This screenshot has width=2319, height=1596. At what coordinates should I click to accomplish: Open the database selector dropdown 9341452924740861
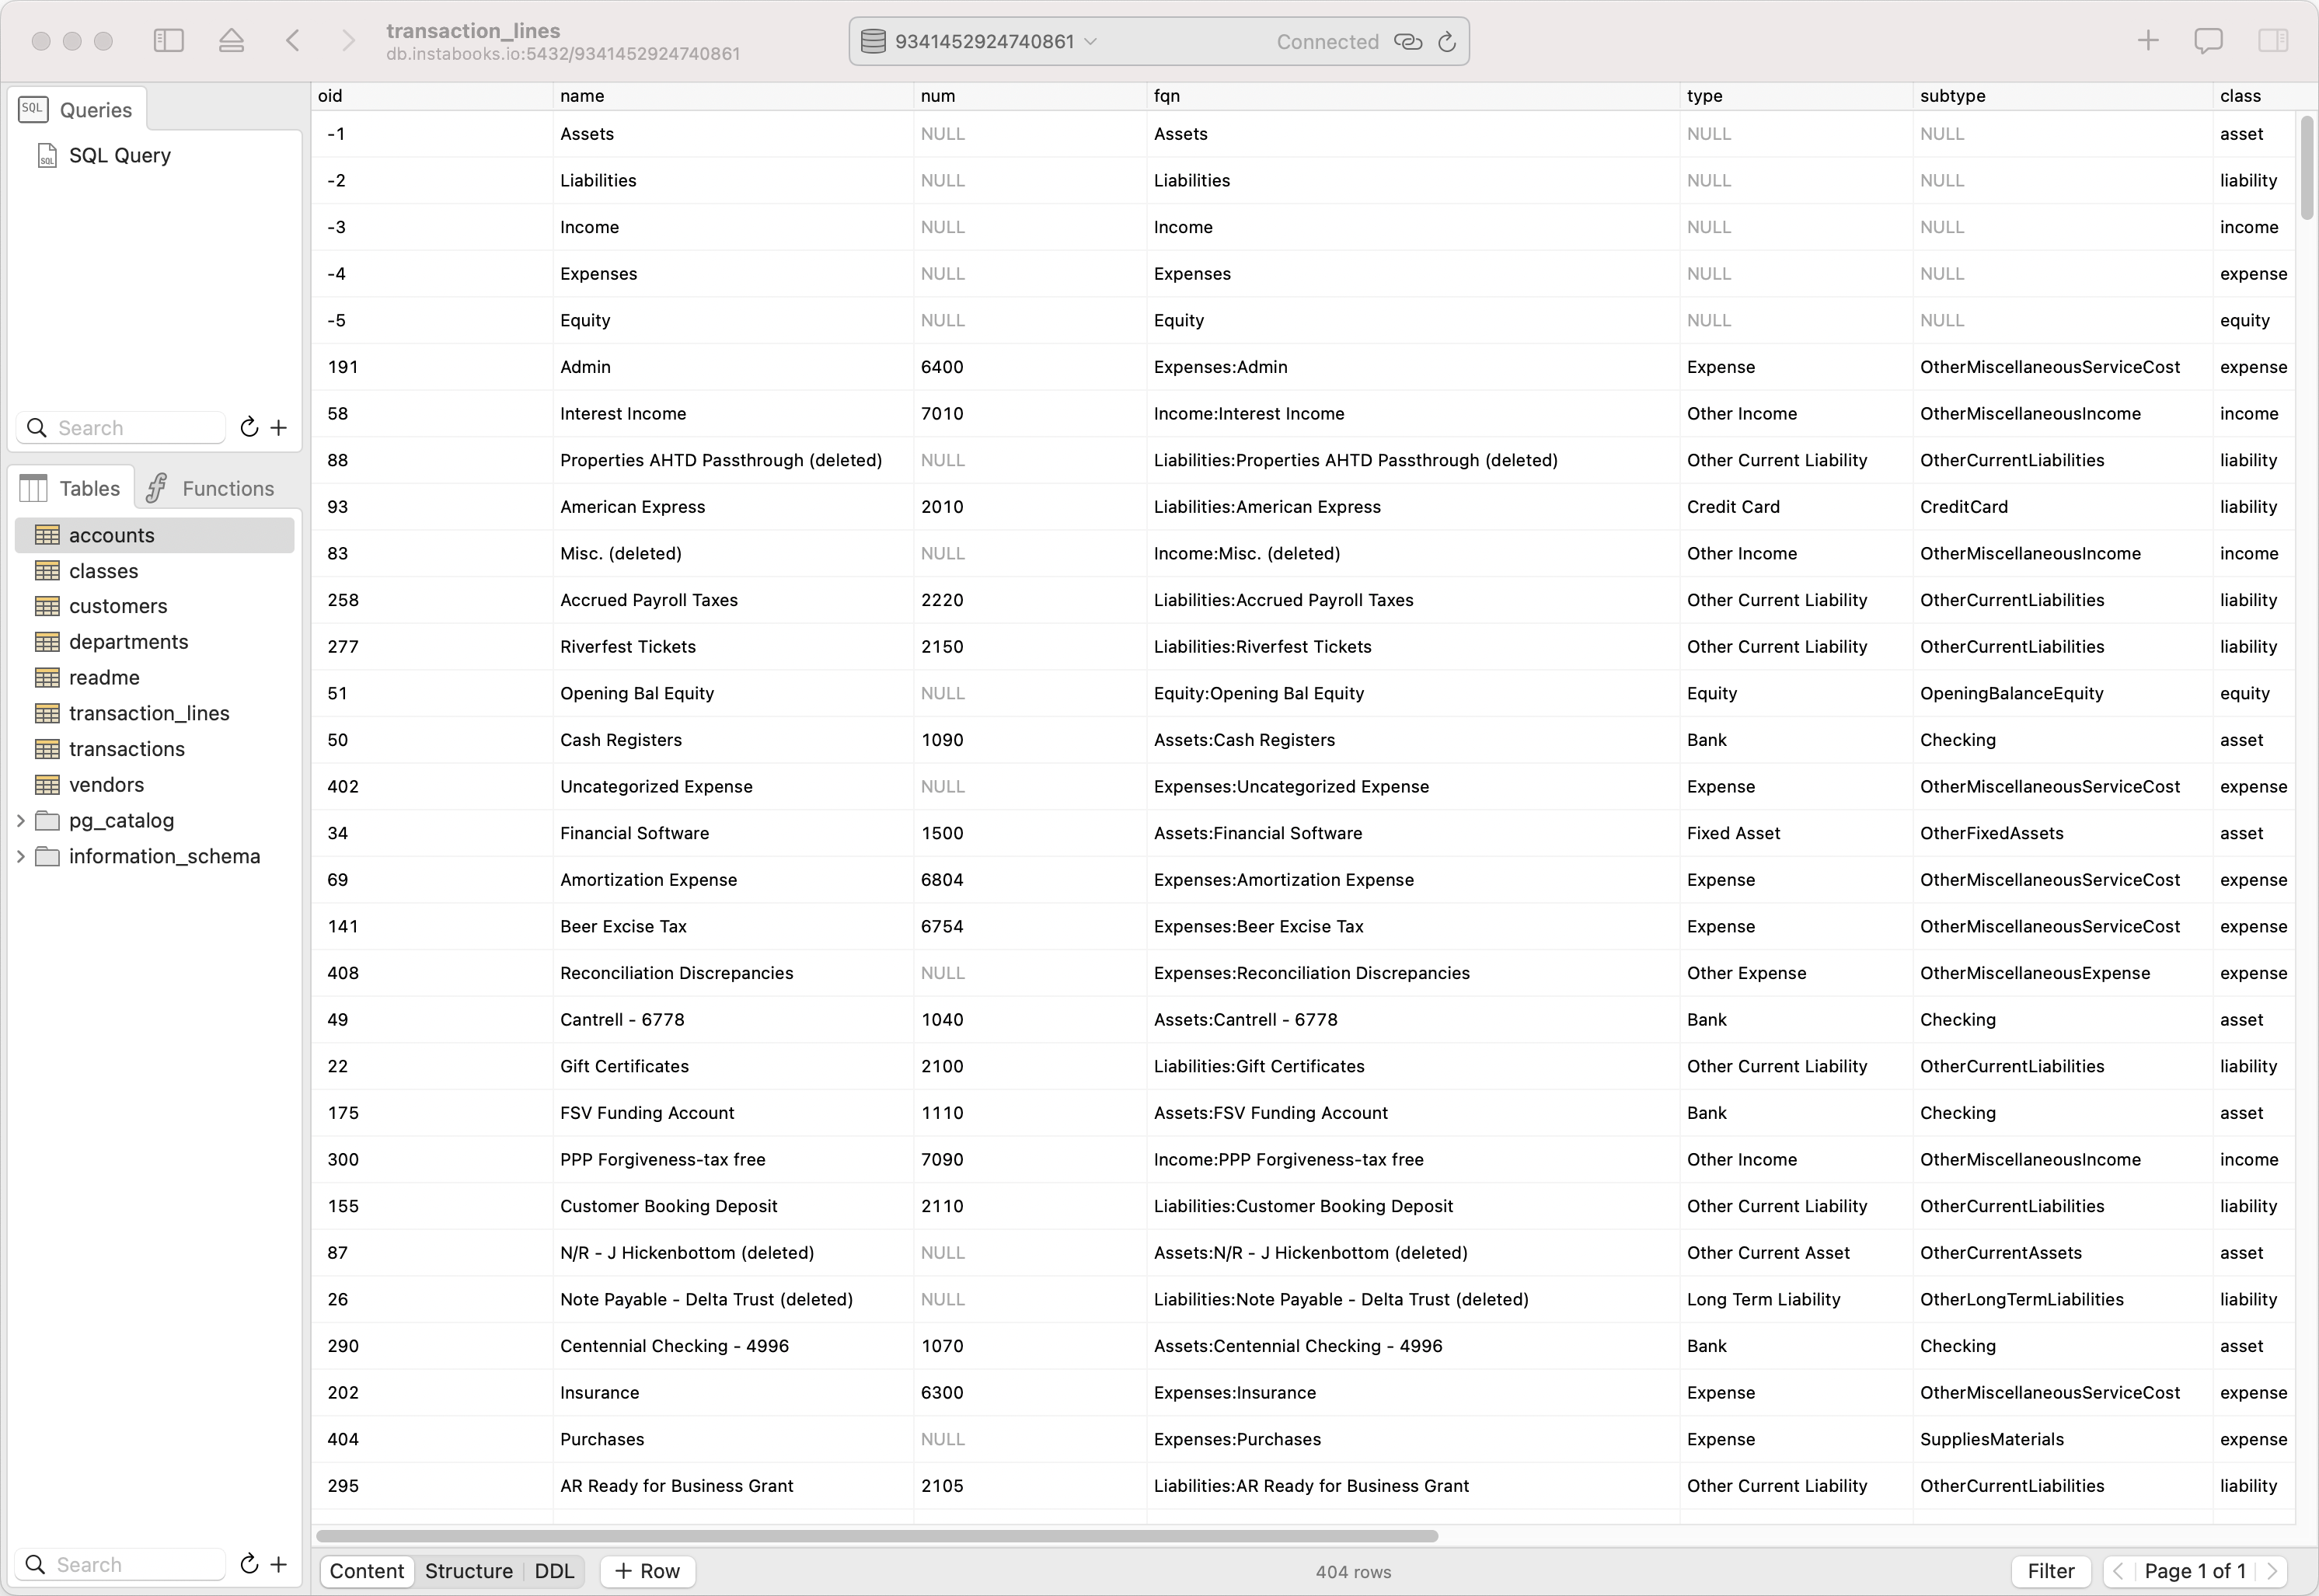(x=995, y=42)
